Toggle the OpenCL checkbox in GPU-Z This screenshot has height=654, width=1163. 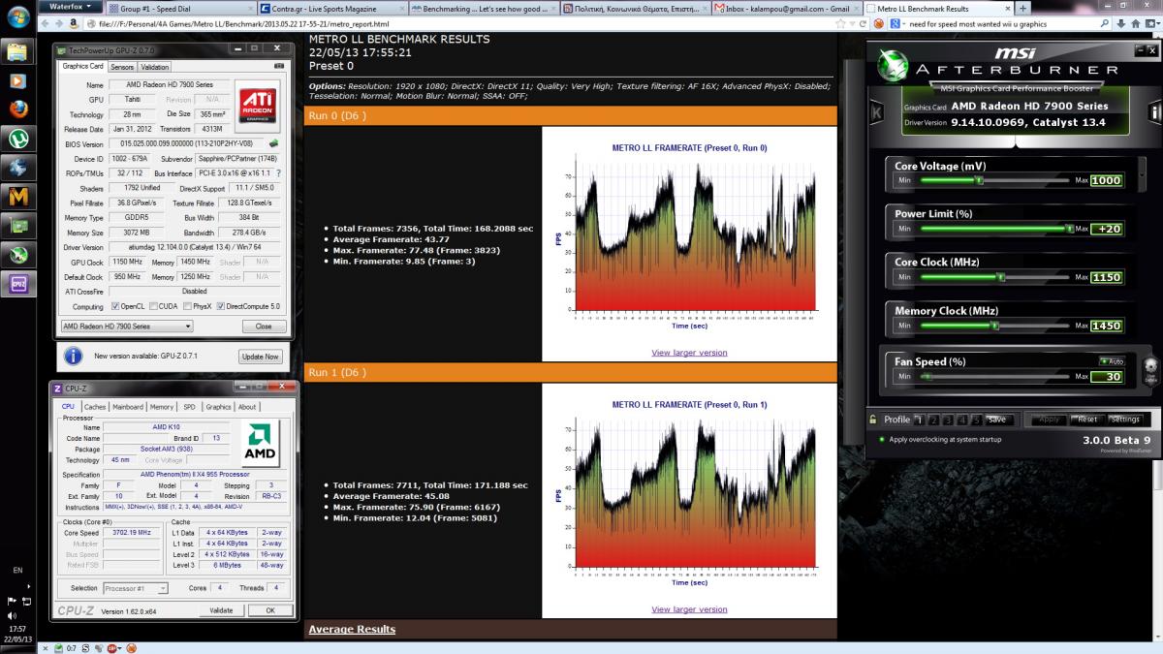click(x=116, y=306)
